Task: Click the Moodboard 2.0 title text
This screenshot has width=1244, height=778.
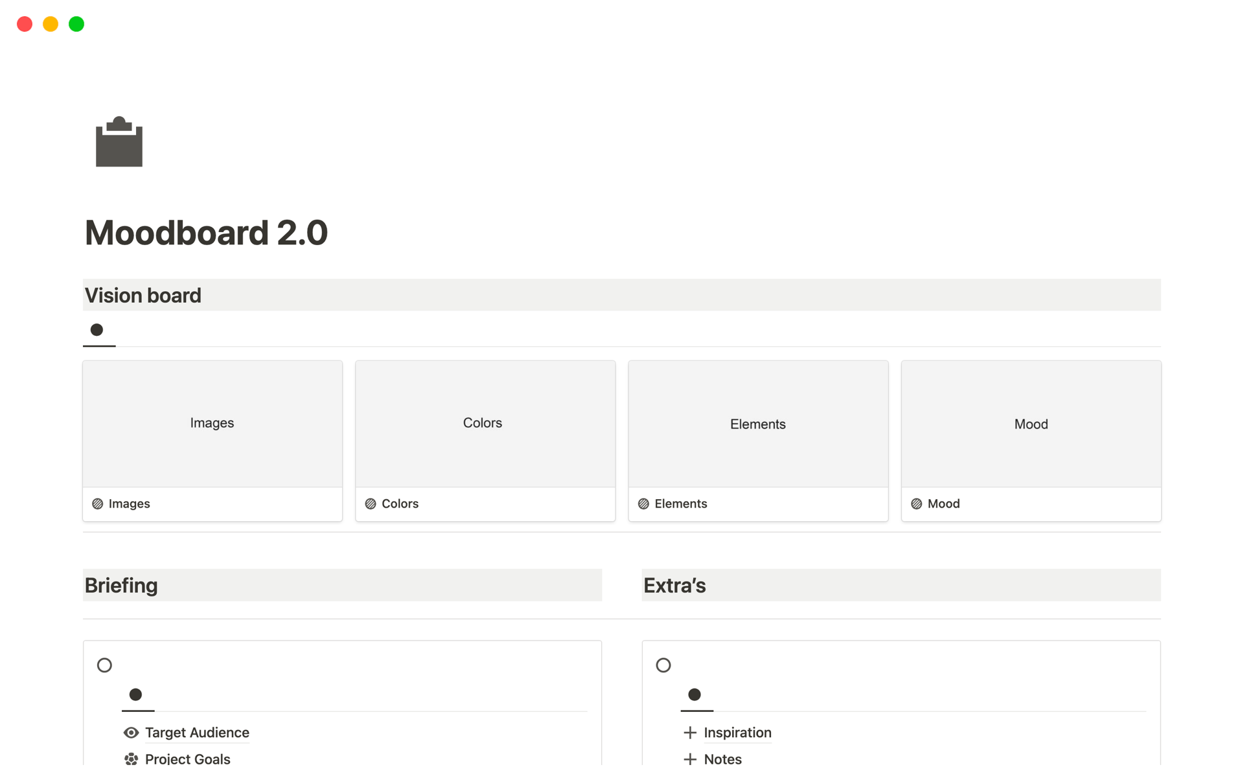Action: click(206, 232)
